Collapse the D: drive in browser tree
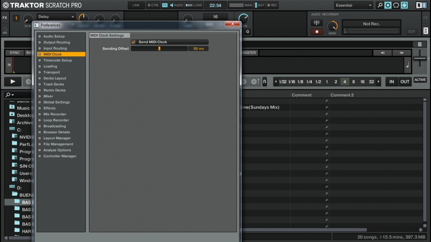Screen dimensions: 431x242 [12, 187]
